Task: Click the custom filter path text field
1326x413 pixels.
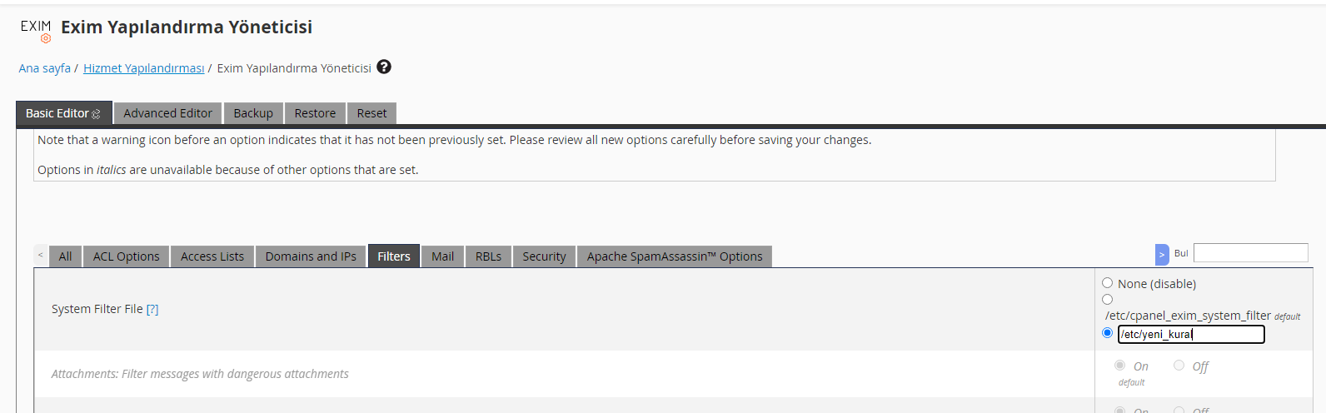Action: tap(1191, 334)
